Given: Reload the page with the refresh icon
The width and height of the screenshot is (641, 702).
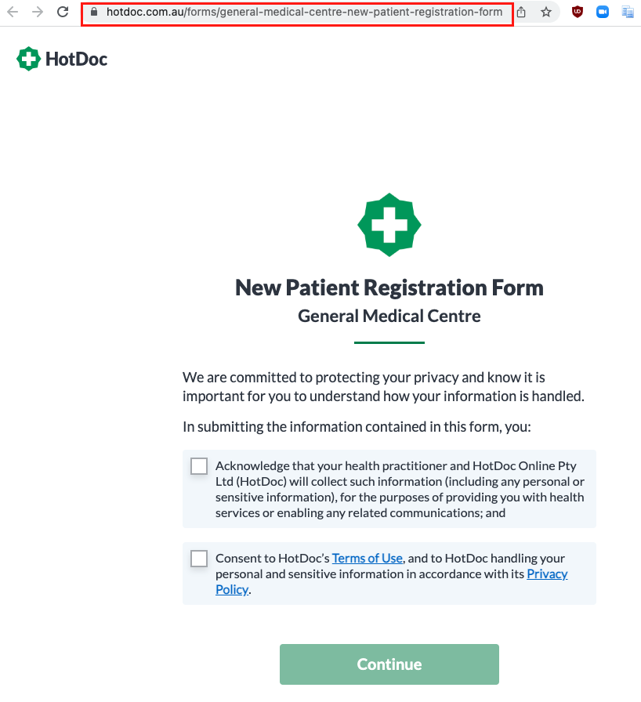Looking at the screenshot, I should coord(63,12).
